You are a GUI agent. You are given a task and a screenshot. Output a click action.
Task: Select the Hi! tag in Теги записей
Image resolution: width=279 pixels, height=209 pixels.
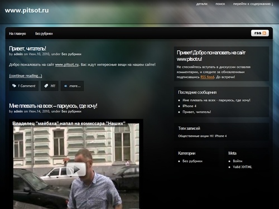211,136
